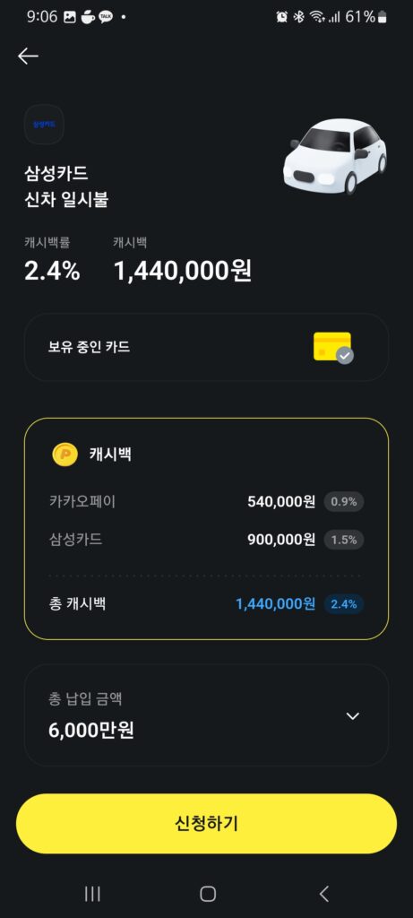Expand the 총 납입 금액 chevron
This screenshot has height=918, width=413.
point(352,715)
